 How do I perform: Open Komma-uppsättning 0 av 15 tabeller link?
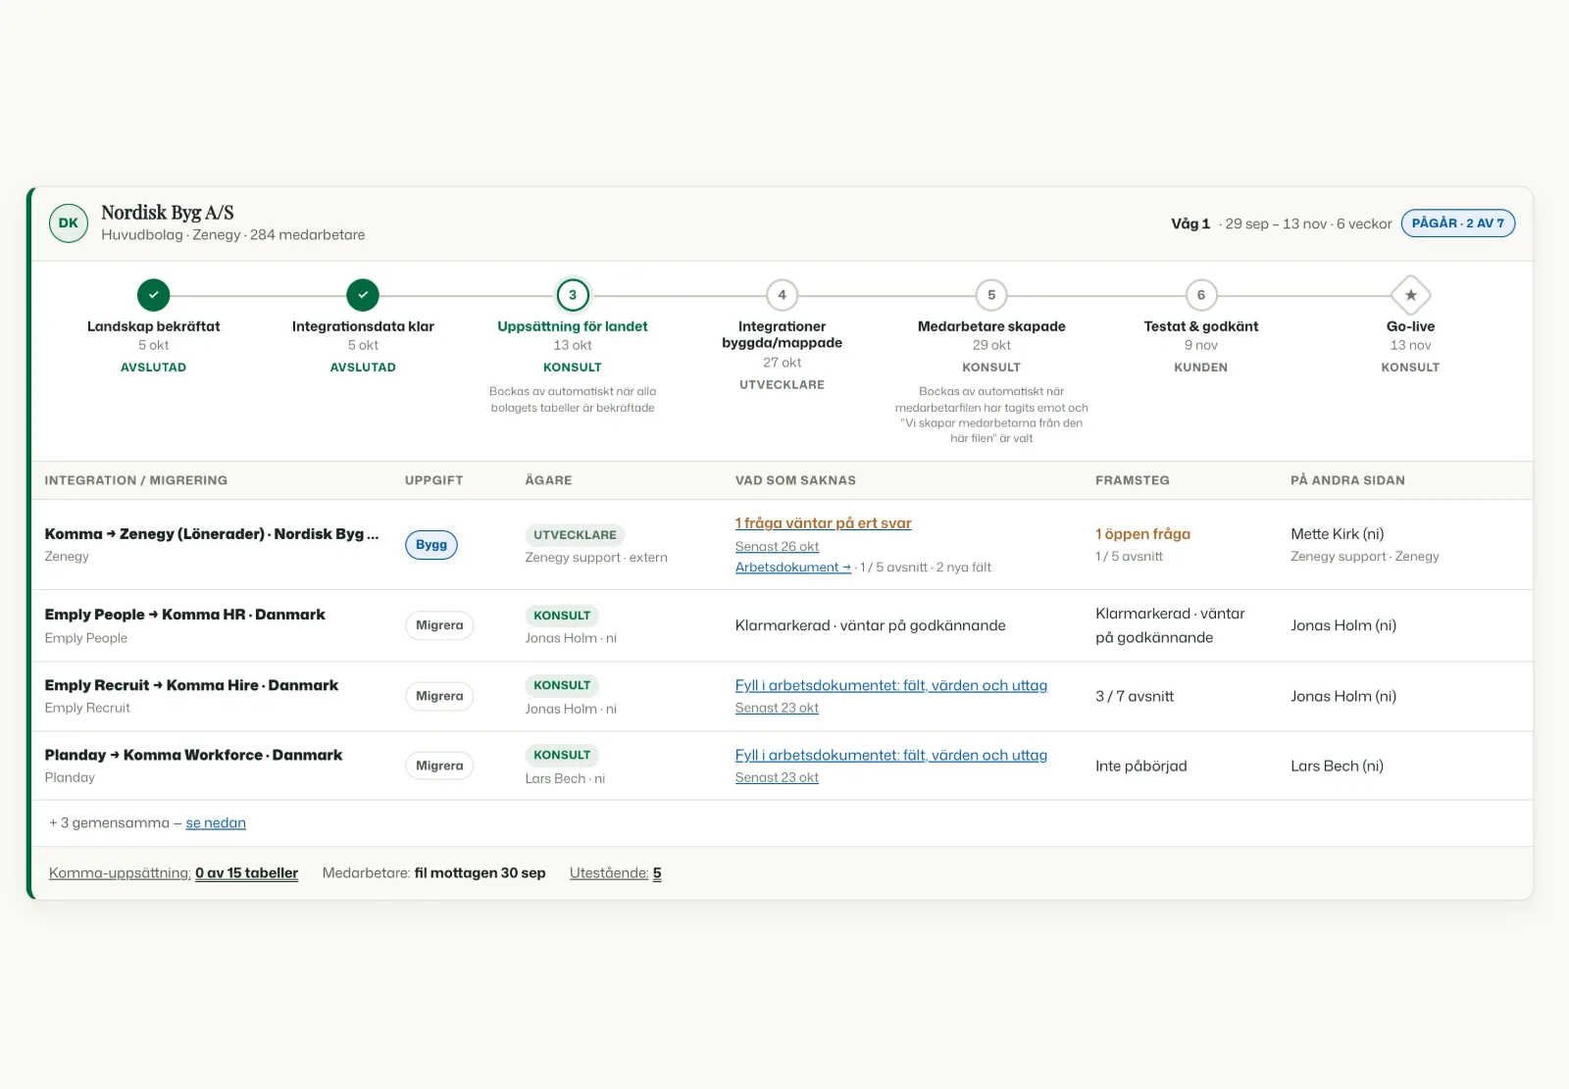point(174,873)
